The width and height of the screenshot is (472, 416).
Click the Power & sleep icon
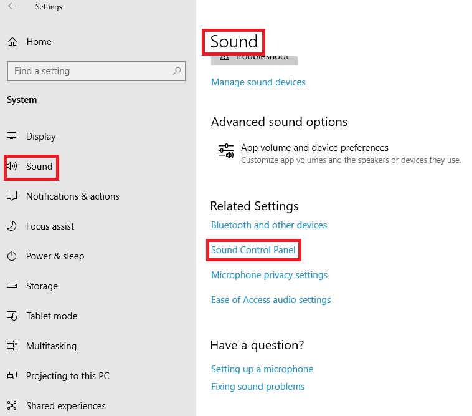pyautogui.click(x=12, y=256)
